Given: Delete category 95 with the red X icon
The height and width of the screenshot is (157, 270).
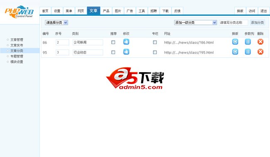Looking at the screenshot, I should (260, 52).
